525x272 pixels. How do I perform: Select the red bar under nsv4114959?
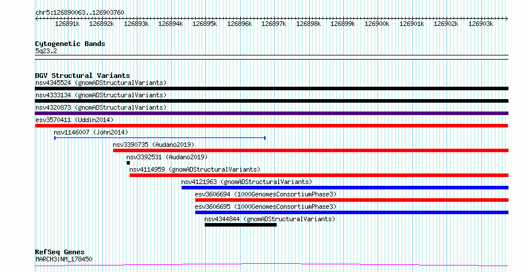(319, 175)
